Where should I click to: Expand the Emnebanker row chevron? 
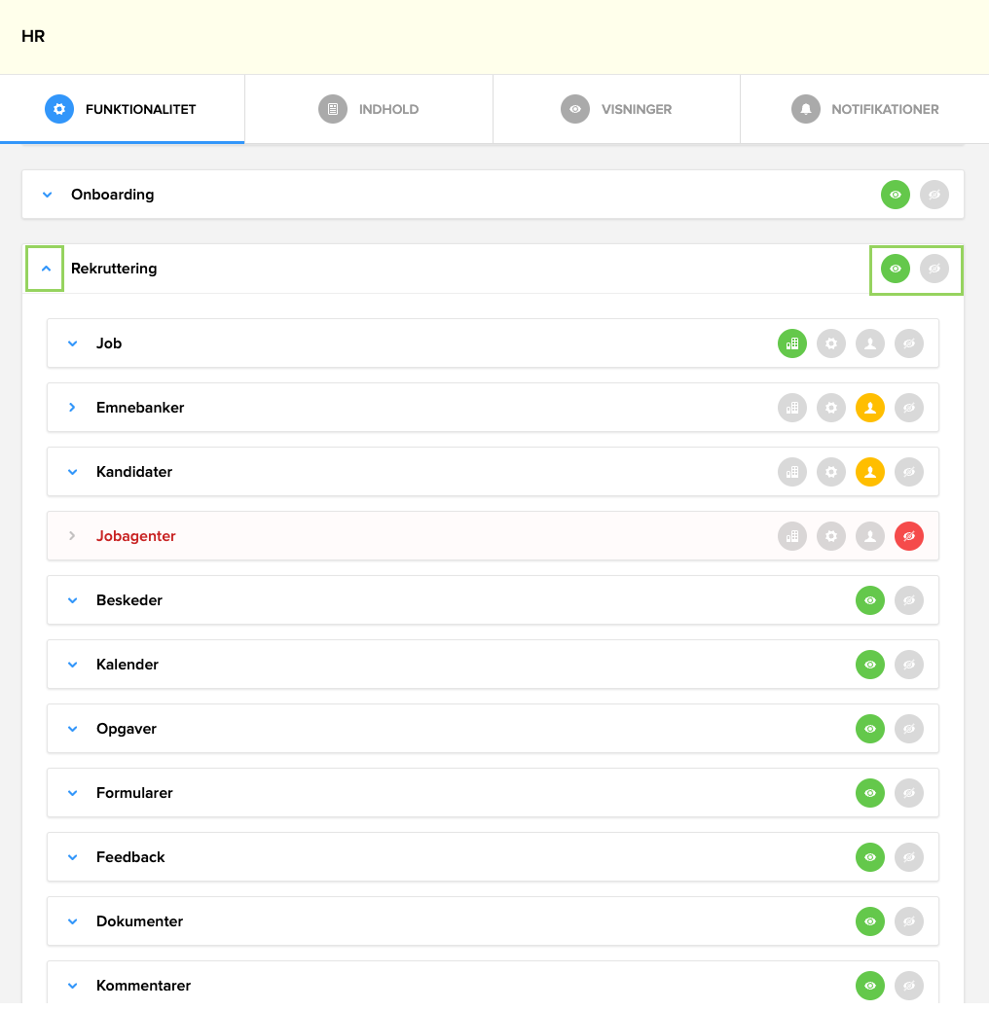tap(70, 408)
